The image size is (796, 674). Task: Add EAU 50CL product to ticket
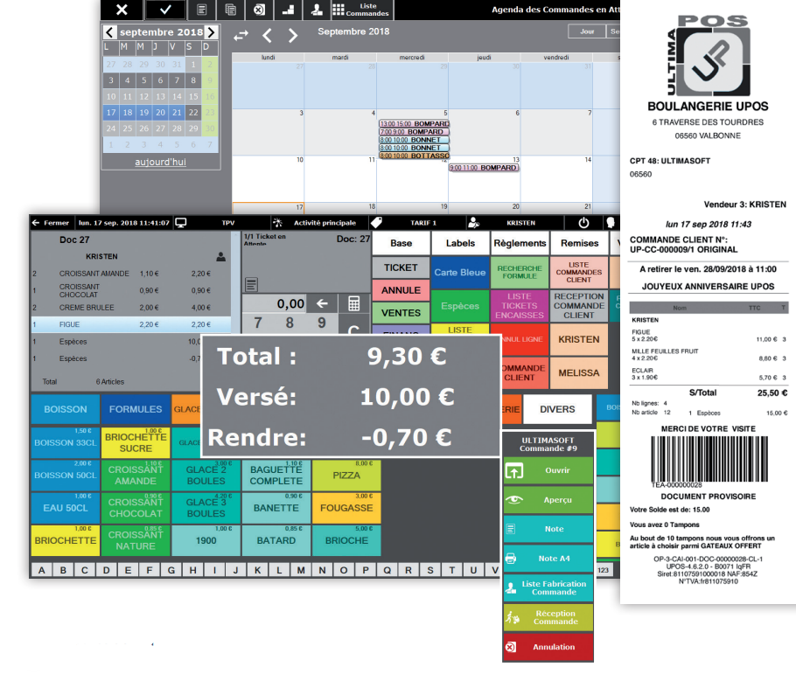click(66, 508)
